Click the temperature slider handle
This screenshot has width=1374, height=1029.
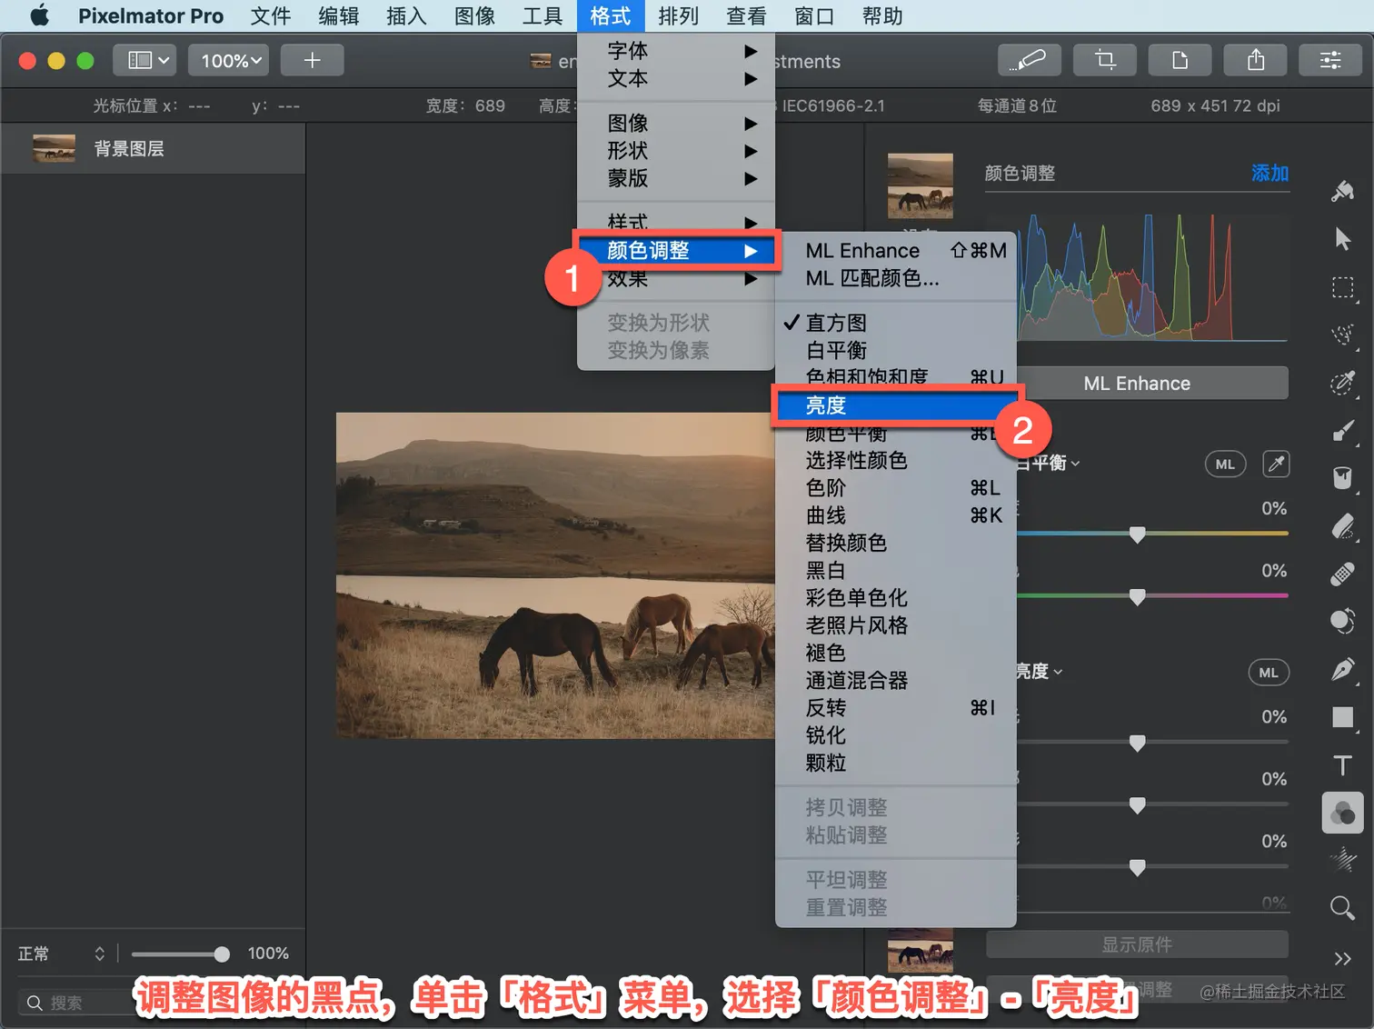pos(1137,534)
